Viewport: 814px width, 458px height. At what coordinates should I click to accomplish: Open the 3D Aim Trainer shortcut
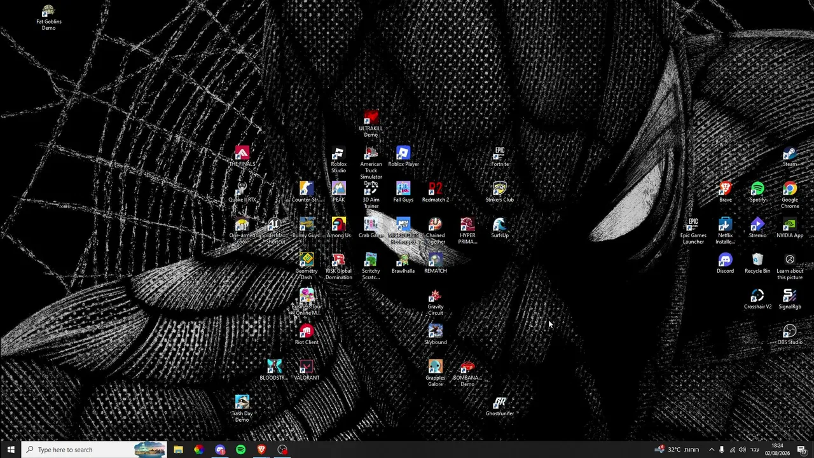371,196
